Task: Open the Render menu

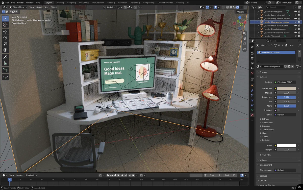Action: [20, 3]
